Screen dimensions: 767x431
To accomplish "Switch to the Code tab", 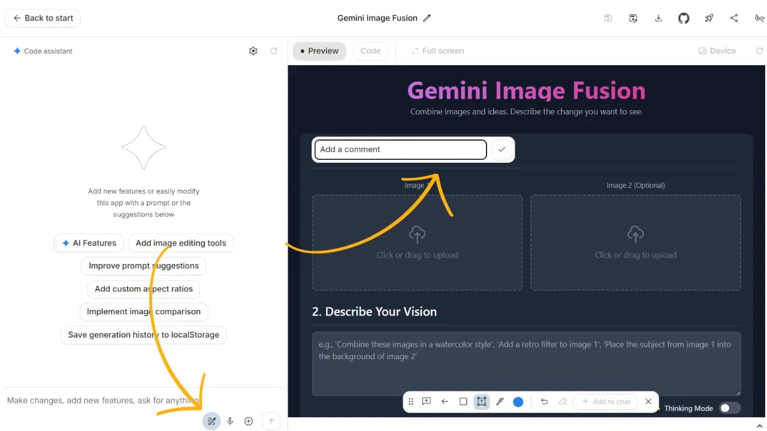I will click(370, 51).
